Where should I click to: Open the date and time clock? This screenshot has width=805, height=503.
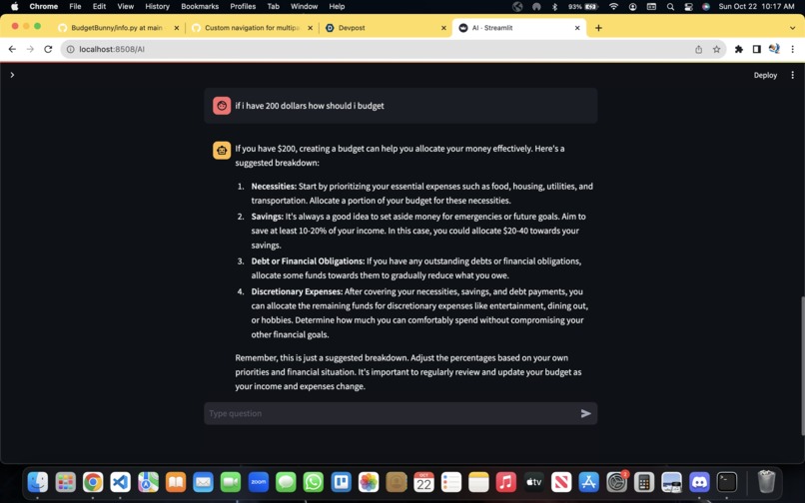[756, 7]
